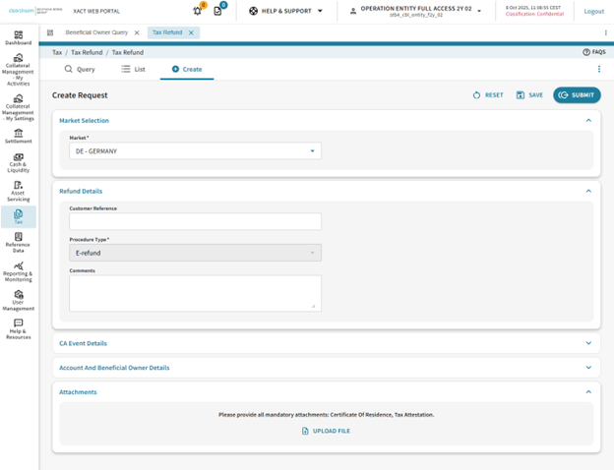
Task: Go to Settlement in the sidebar
Action: tap(18, 137)
